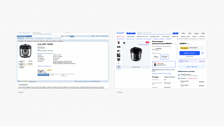The height and width of the screenshot is (126, 224).
Task: Click the location pin icon in delivery information
Action: 179,75
